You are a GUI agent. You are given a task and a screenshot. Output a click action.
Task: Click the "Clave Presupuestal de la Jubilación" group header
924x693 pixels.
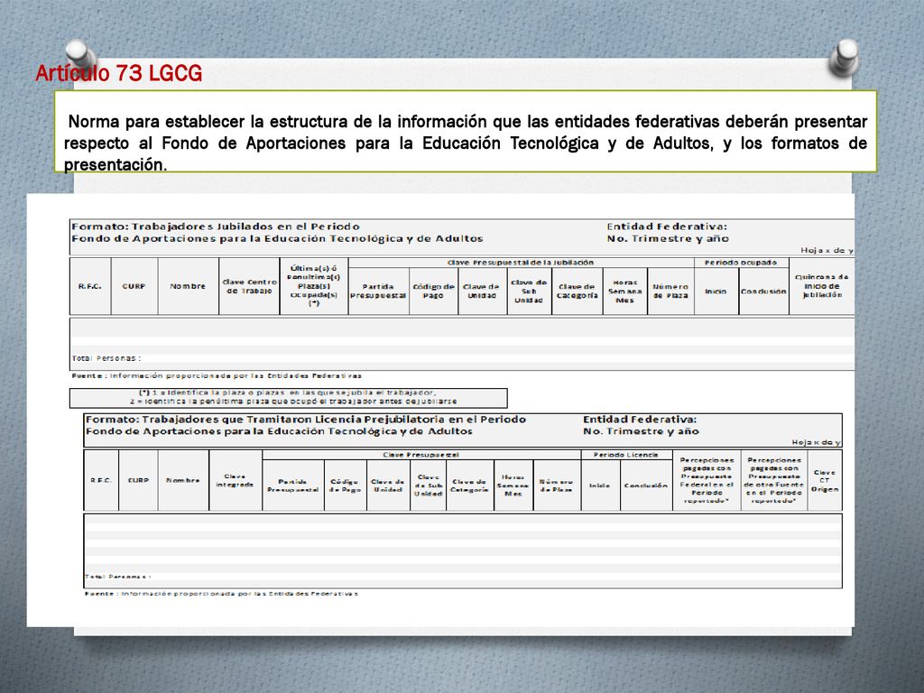(521, 263)
